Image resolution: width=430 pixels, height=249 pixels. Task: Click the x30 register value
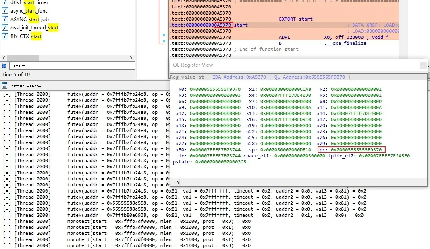(215, 150)
